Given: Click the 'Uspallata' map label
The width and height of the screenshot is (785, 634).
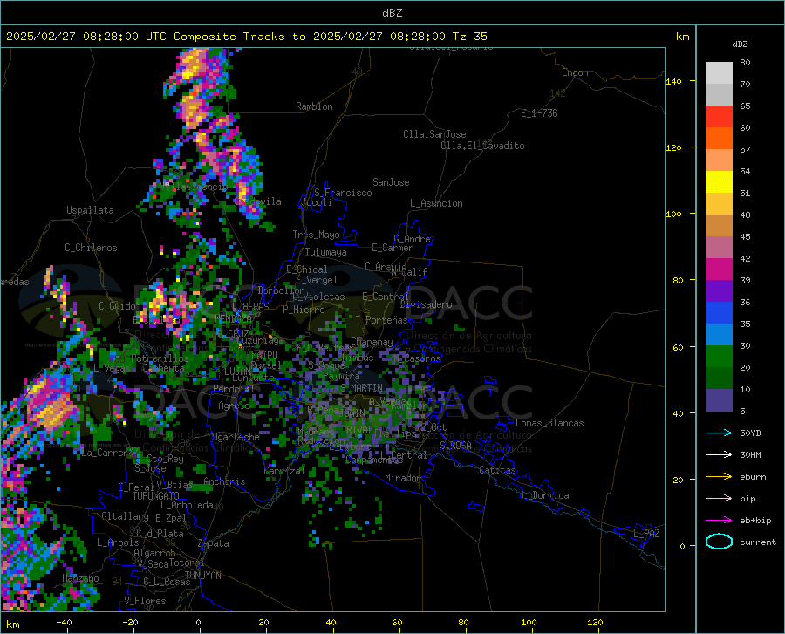Looking at the screenshot, I should (x=90, y=210).
